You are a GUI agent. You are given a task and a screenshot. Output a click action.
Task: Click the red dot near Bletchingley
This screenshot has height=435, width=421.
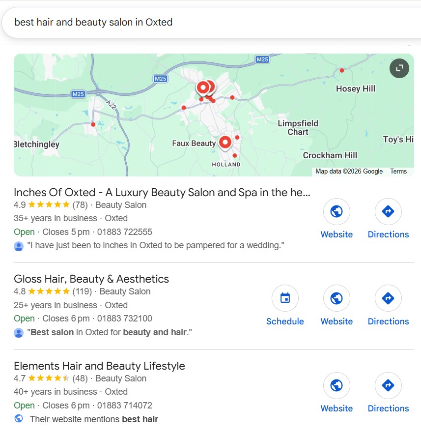click(93, 124)
